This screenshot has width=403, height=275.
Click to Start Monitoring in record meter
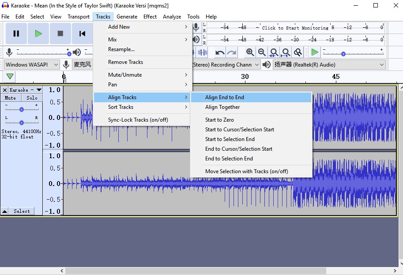point(295,27)
